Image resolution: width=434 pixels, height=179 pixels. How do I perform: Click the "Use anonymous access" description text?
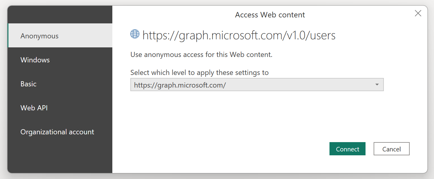(x=201, y=55)
